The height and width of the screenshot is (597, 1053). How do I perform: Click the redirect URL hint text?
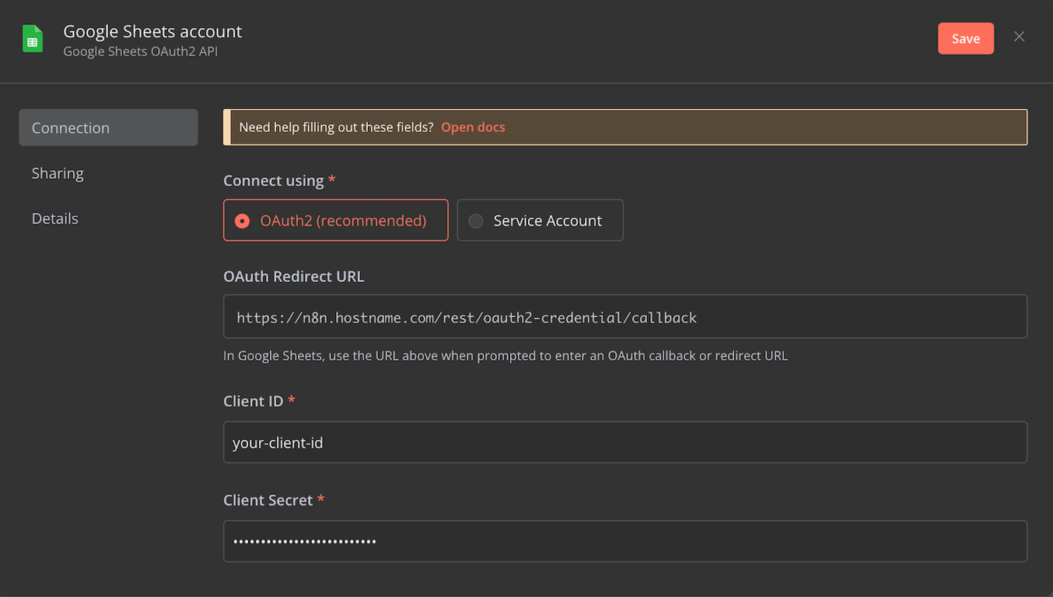(x=505, y=356)
